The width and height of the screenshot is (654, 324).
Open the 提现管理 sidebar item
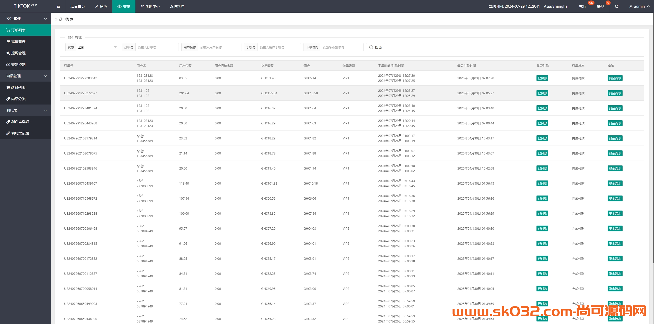(x=26, y=53)
